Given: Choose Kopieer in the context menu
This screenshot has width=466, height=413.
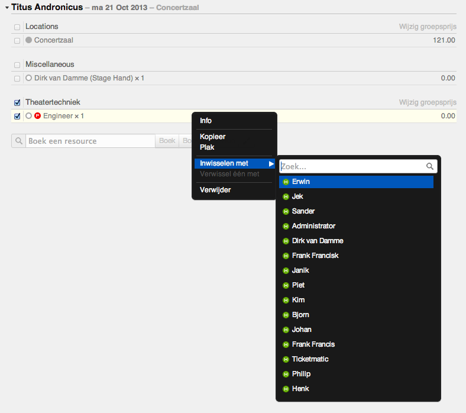Looking at the screenshot, I should click(213, 137).
